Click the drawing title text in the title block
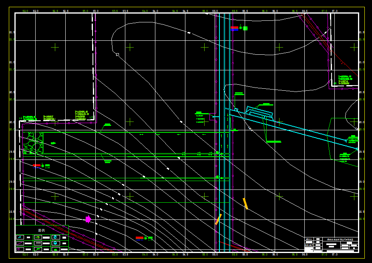Viewport: 372px width, 263px height. pyautogui.click(x=340, y=239)
